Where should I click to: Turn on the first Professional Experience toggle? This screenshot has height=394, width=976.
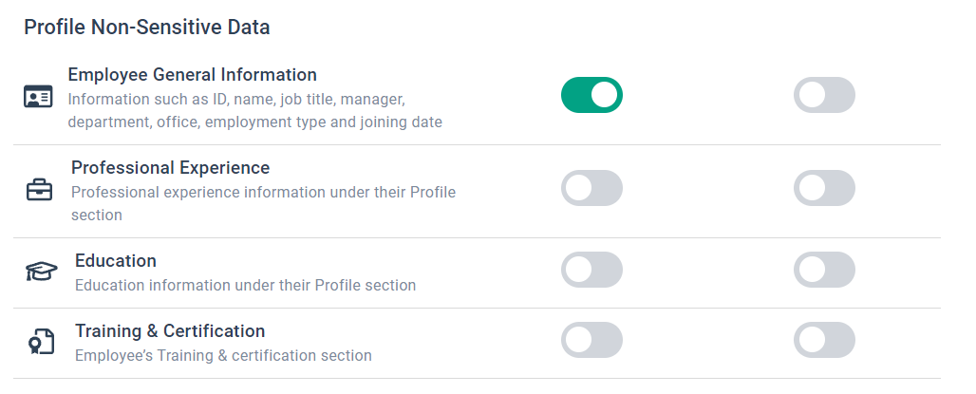coord(591,188)
